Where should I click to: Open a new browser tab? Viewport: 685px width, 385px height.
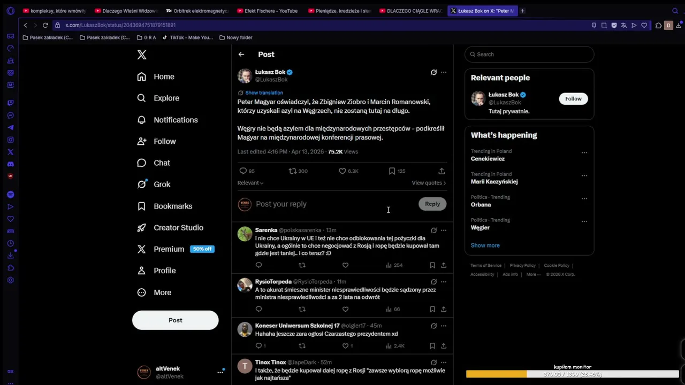coord(522,11)
